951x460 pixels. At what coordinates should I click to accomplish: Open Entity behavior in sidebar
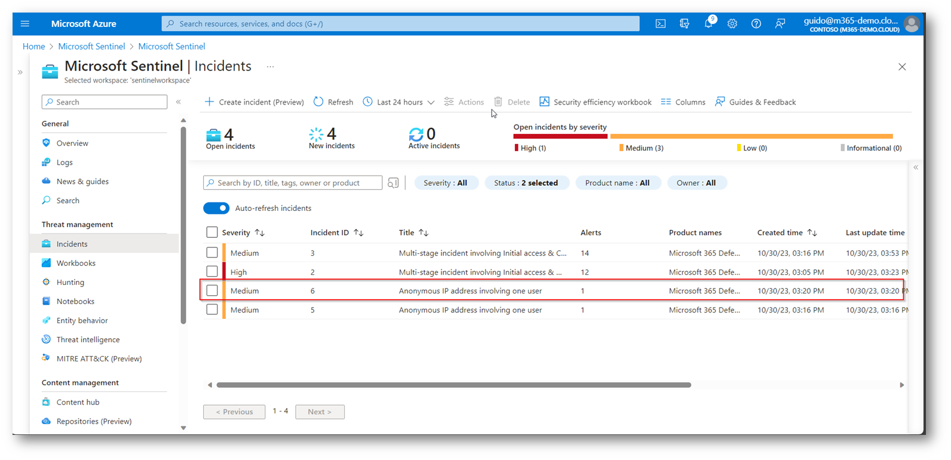(x=82, y=321)
